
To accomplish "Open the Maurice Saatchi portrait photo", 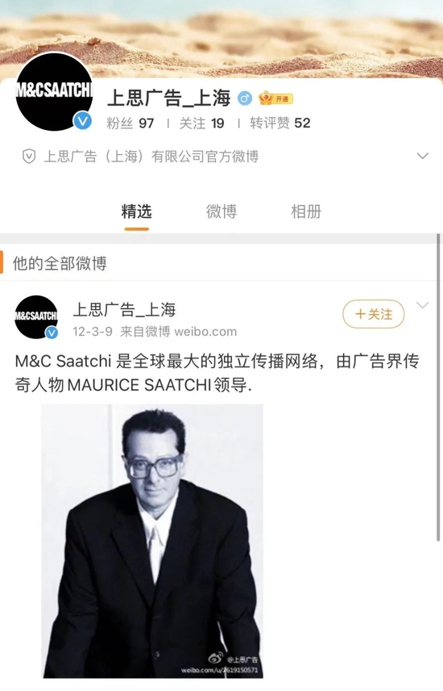I will [152, 541].
